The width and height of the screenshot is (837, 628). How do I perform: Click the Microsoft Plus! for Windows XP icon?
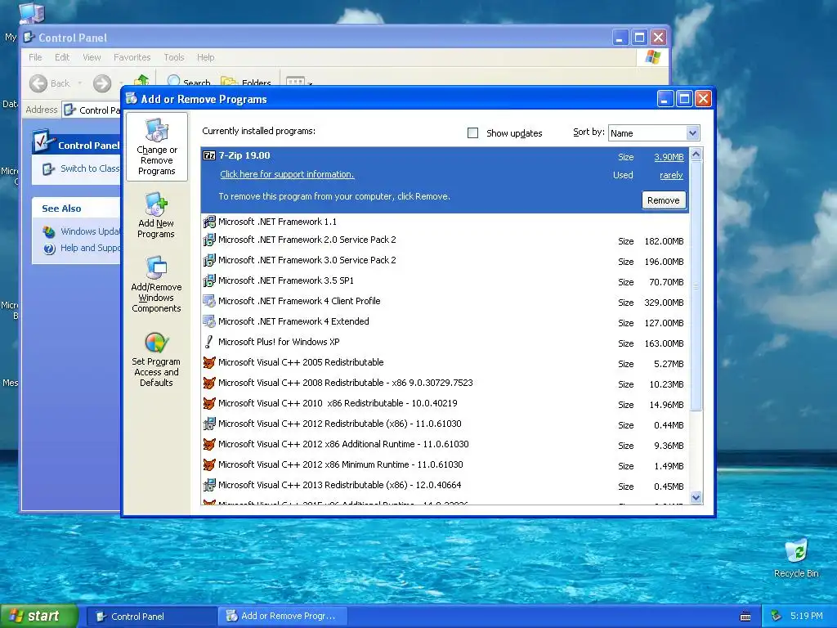tap(209, 342)
